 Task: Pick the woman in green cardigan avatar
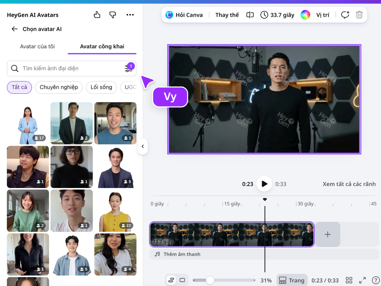(28, 211)
